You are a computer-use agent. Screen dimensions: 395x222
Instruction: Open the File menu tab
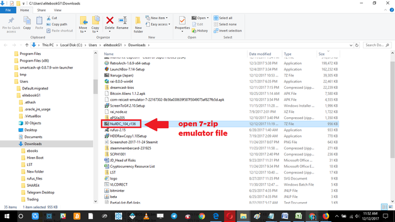[8, 10]
